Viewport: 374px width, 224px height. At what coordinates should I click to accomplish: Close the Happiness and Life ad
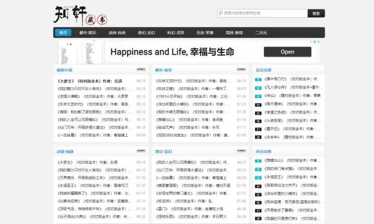pyautogui.click(x=318, y=41)
